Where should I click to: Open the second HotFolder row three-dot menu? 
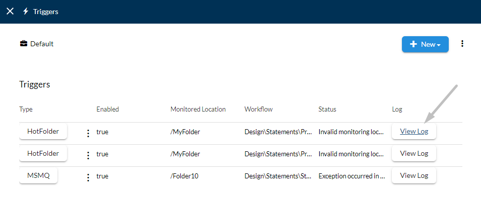coord(88,155)
